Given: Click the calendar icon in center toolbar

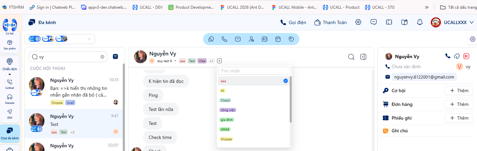Looking at the screenshot, I should (x=278, y=39).
